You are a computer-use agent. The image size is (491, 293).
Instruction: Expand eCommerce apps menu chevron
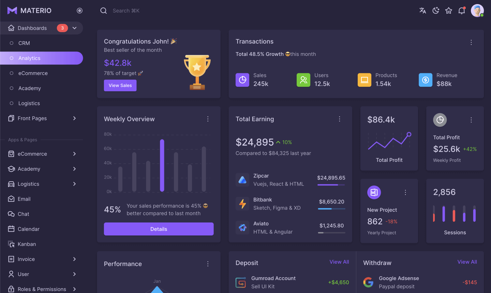coord(74,154)
